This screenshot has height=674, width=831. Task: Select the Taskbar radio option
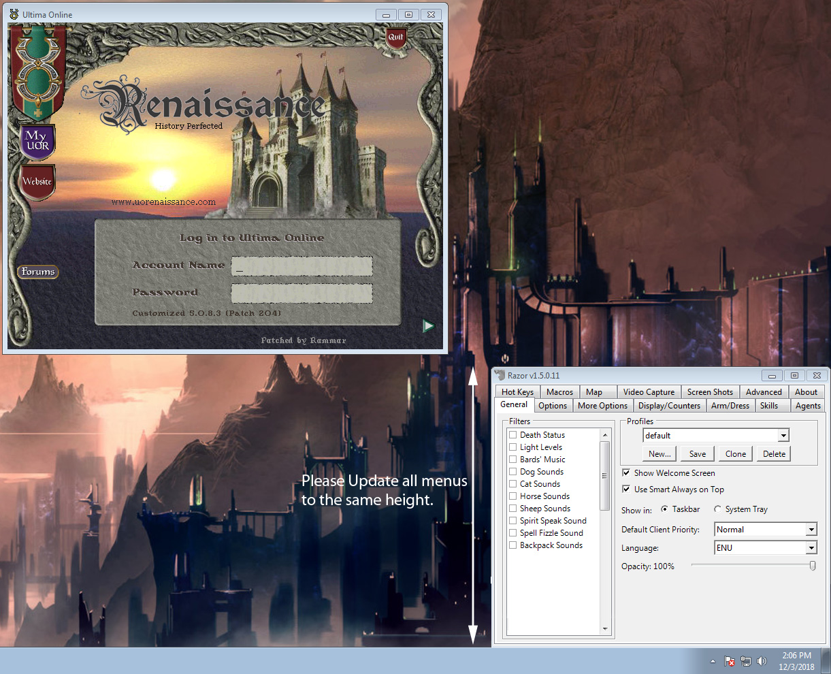coord(665,509)
